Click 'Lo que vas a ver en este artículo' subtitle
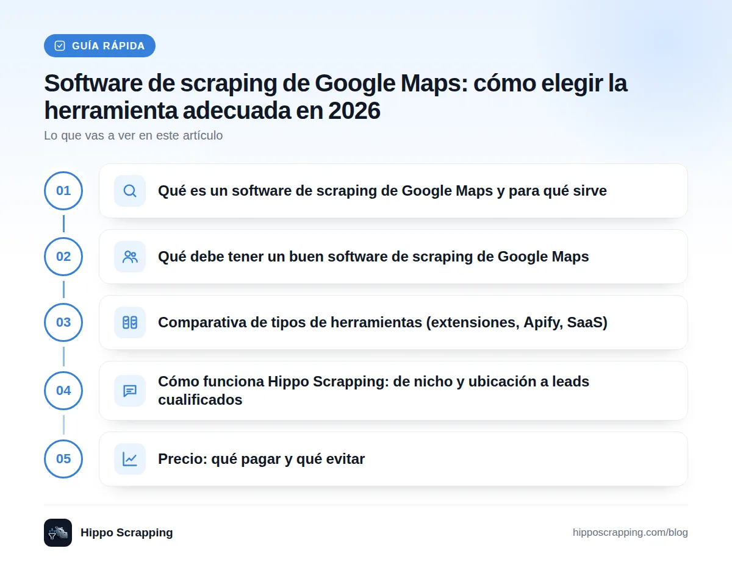 pyautogui.click(x=134, y=135)
